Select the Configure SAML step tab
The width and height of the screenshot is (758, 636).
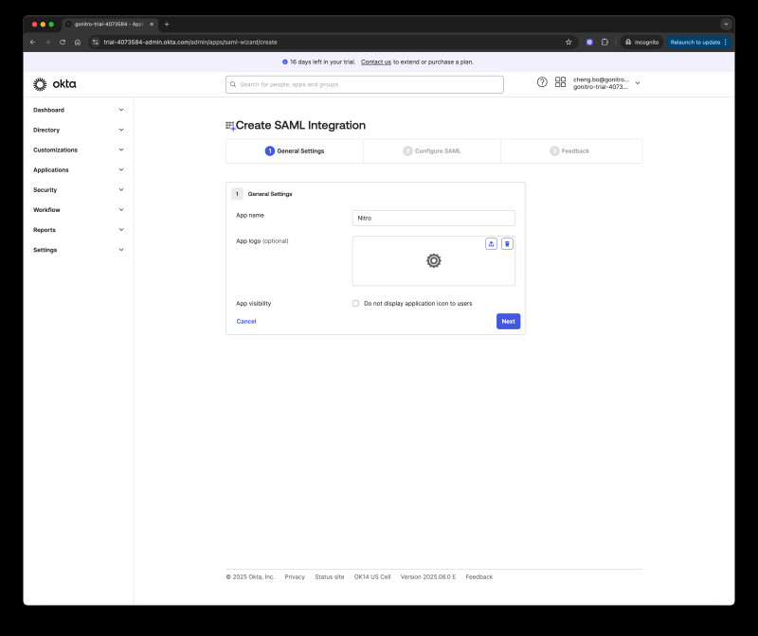click(432, 151)
